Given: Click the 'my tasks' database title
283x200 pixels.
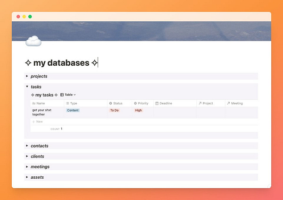Looking at the screenshot, I should click(44, 95).
